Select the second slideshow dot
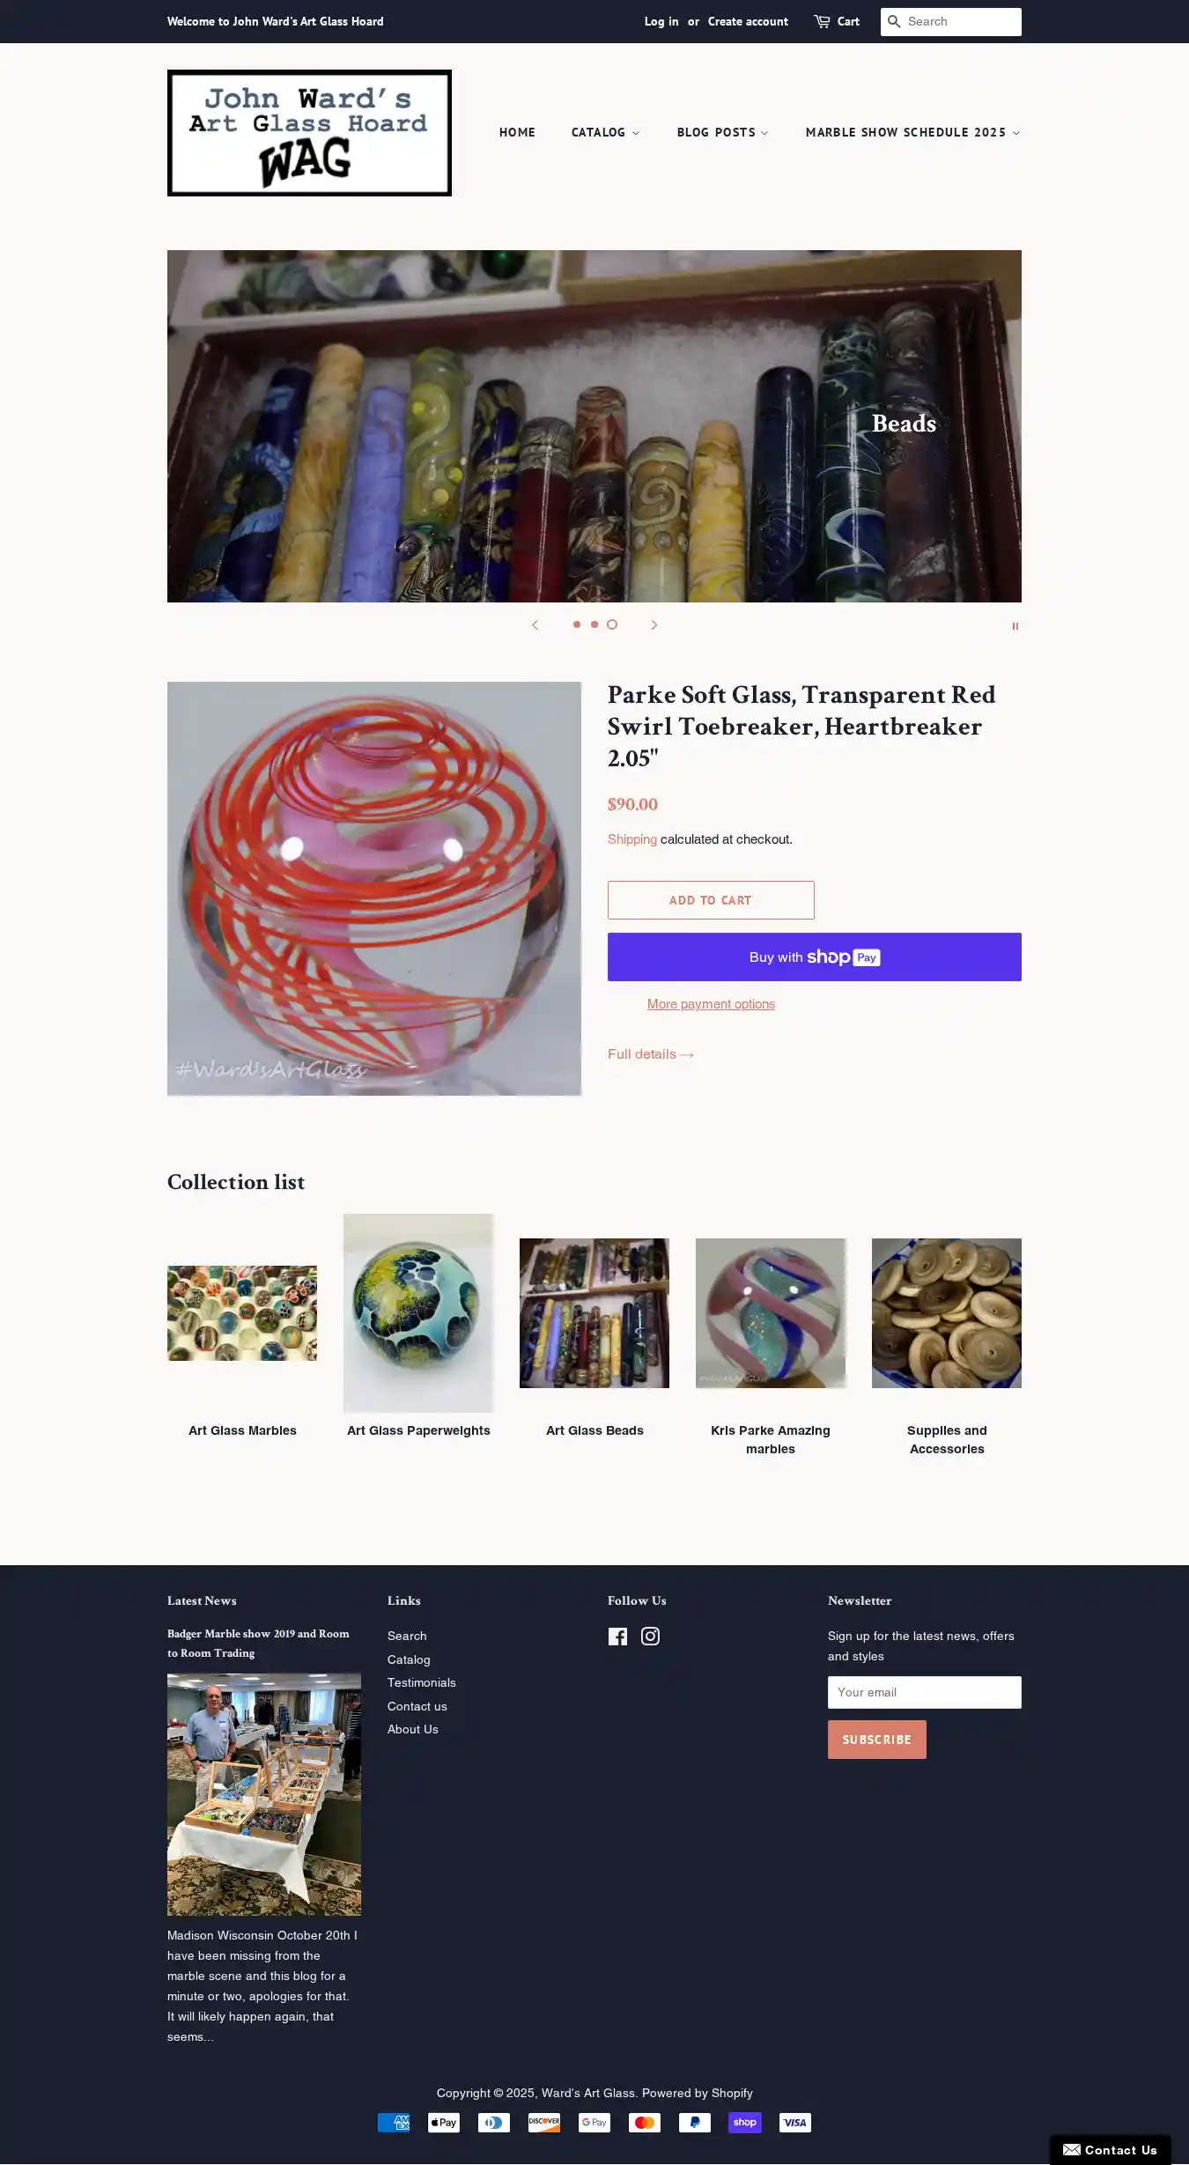This screenshot has width=1189, height=2165. coord(594,624)
